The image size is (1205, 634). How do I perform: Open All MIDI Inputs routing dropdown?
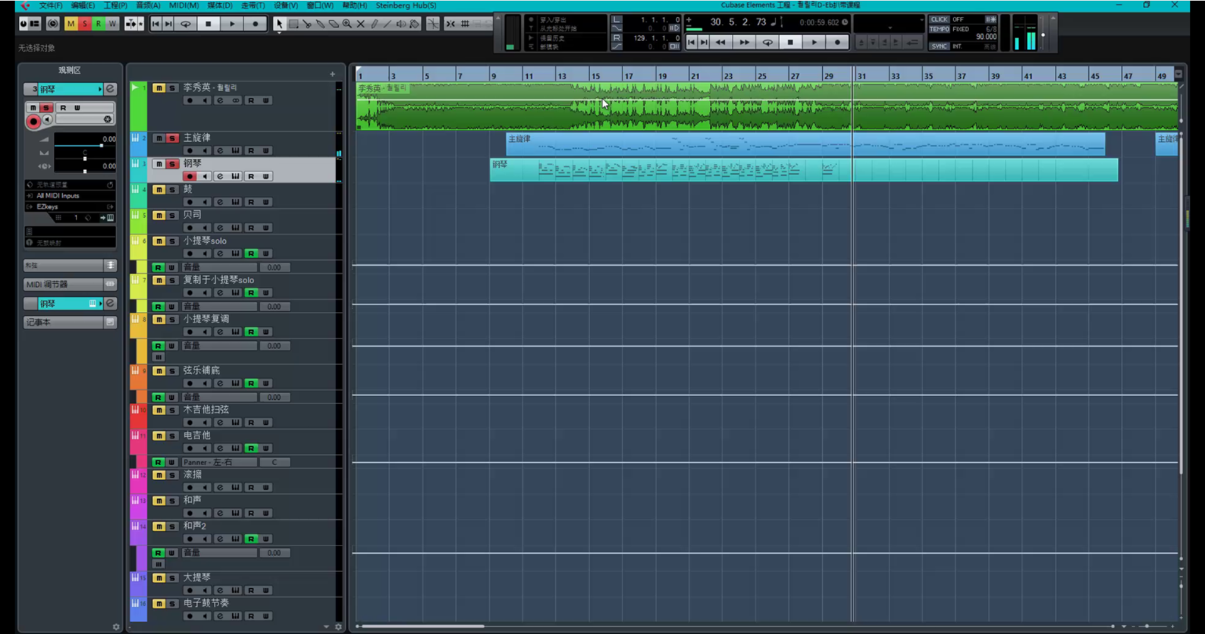click(70, 196)
